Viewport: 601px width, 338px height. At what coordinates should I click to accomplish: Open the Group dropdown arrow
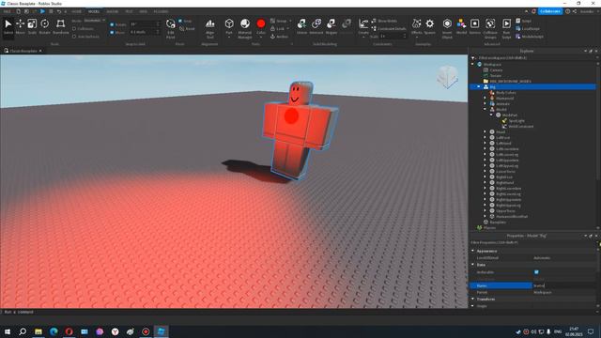pos(290,21)
